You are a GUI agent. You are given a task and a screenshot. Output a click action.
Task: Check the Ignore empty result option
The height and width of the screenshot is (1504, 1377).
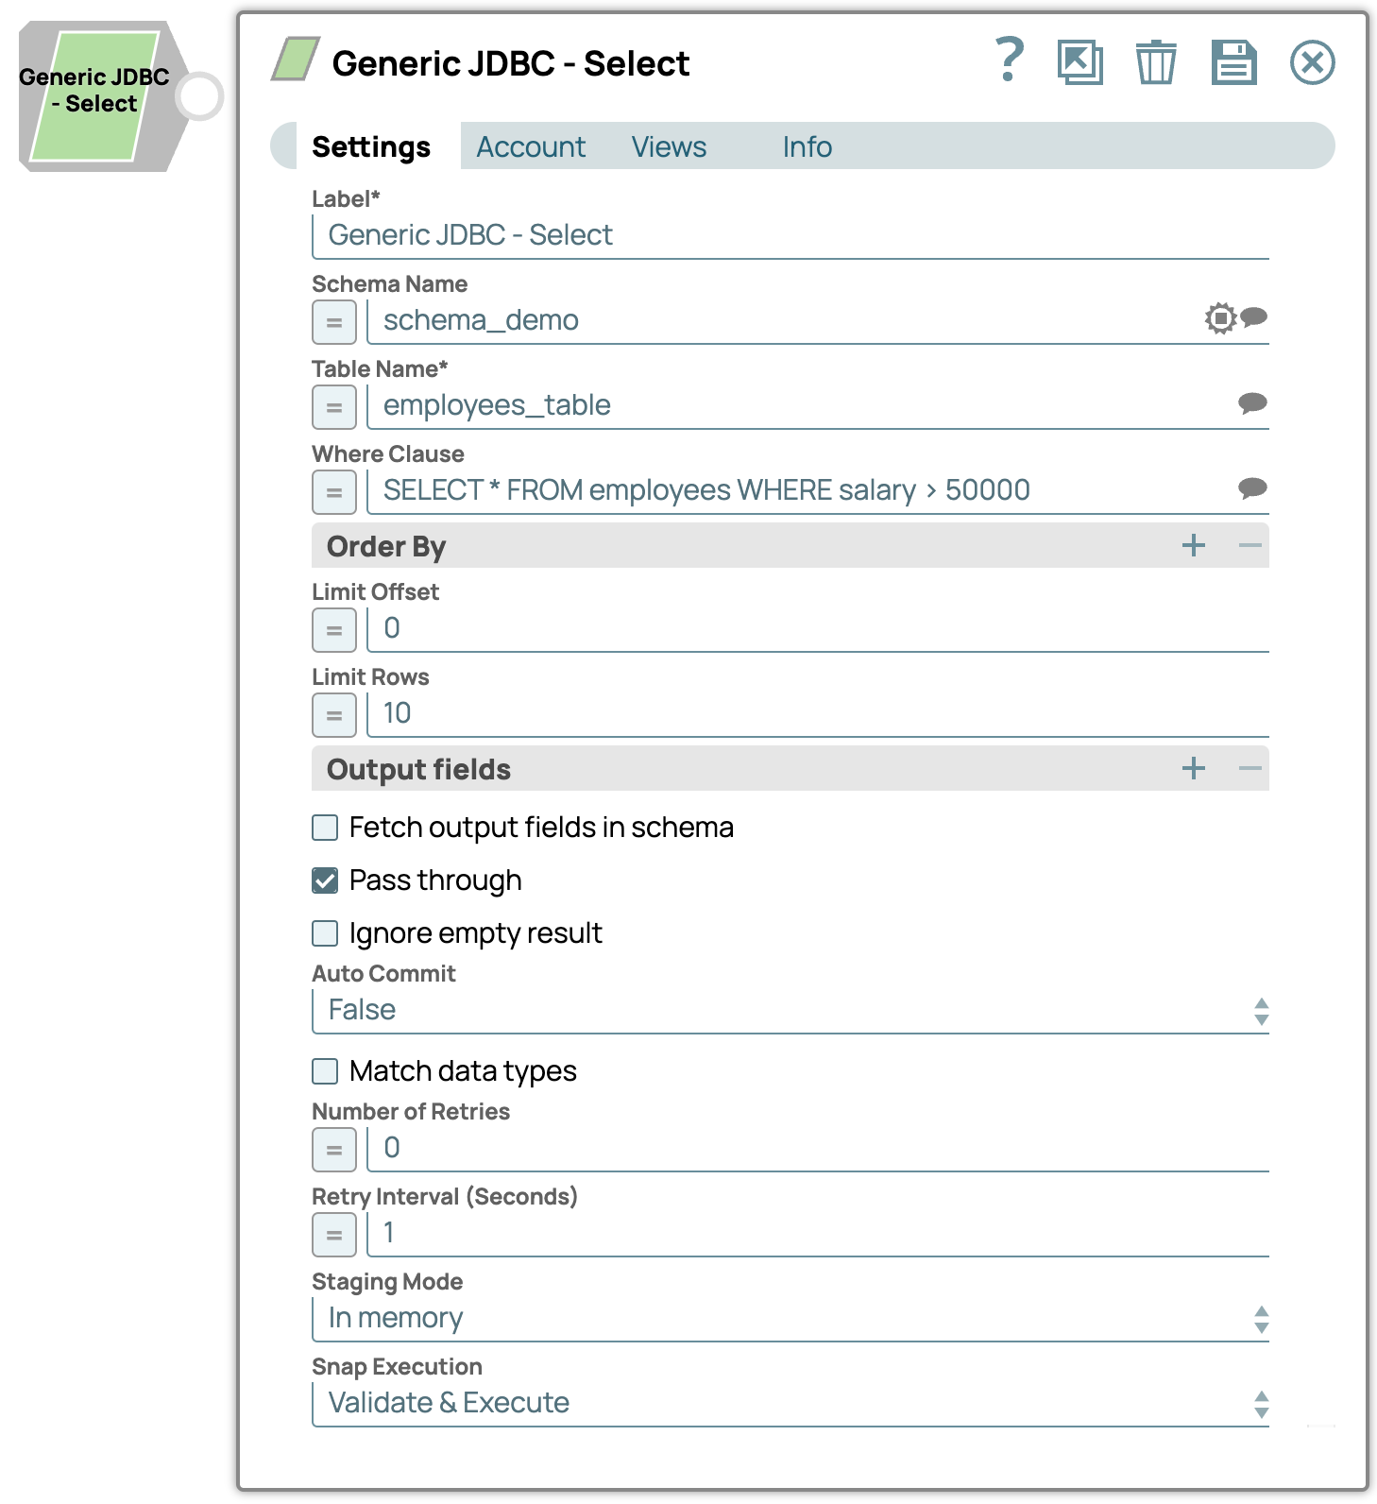click(325, 933)
